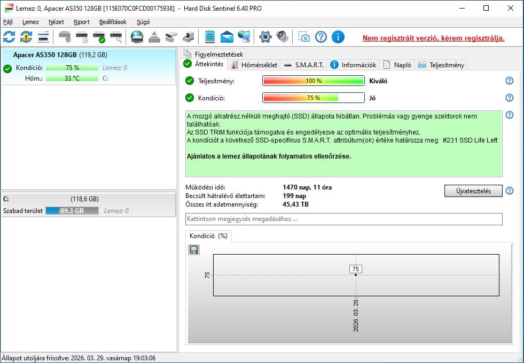Open settings via the gear icon
The image size is (524, 363).
(x=265, y=37)
